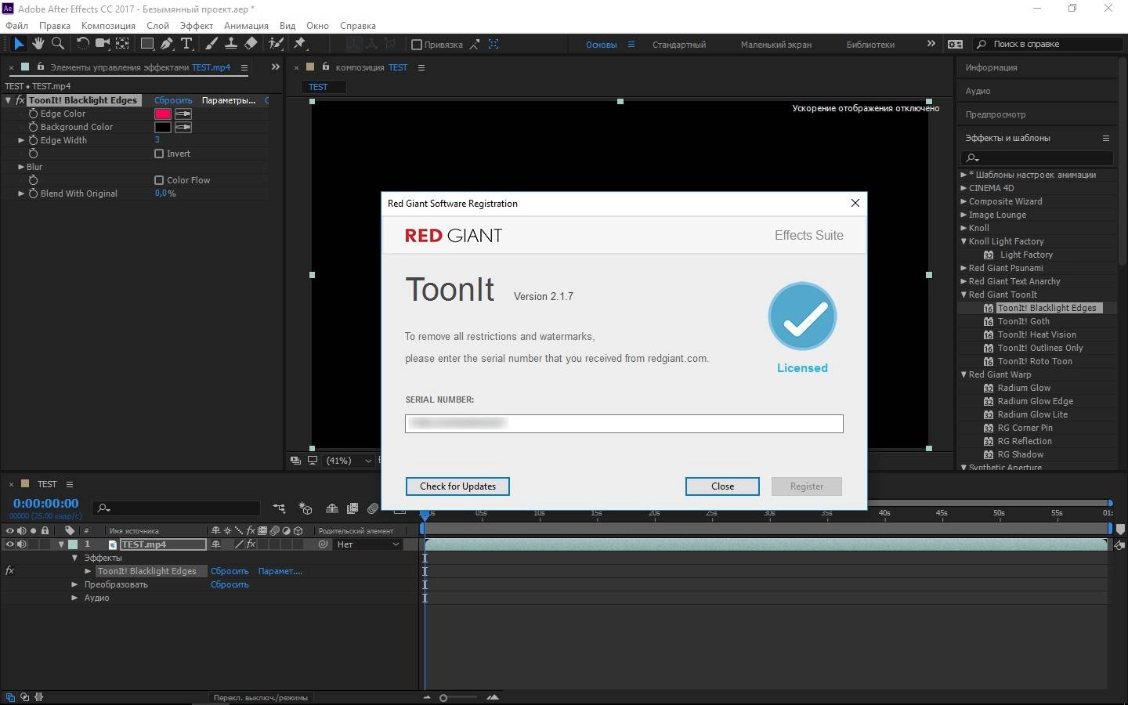Click the hide shy layers icon in timeline
1128x705 pixels.
tap(332, 508)
